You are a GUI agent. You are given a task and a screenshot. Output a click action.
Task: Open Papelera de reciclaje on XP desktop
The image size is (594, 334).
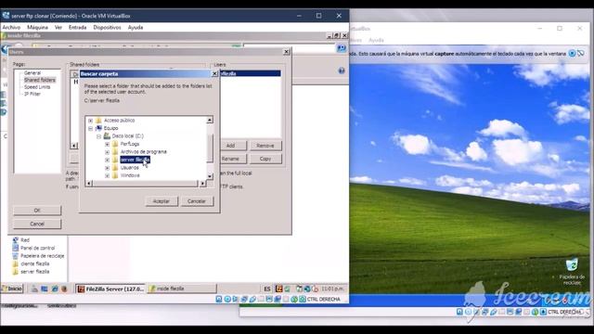pyautogui.click(x=572, y=271)
